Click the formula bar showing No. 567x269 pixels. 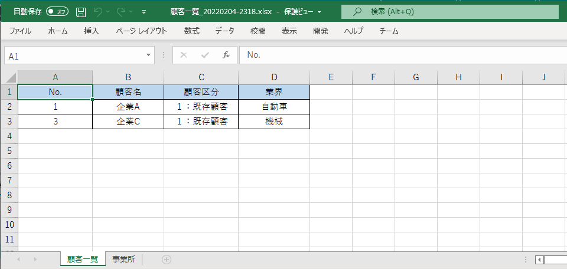403,55
